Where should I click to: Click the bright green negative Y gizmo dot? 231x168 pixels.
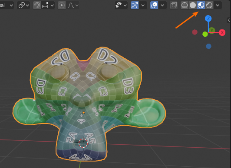click(205, 34)
